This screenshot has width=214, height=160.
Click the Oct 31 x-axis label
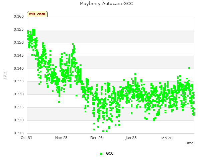coord(26,138)
